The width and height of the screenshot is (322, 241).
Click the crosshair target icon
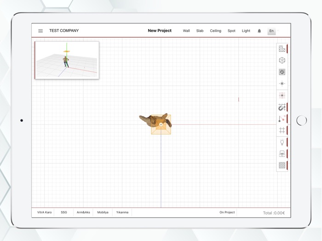[x=282, y=84]
